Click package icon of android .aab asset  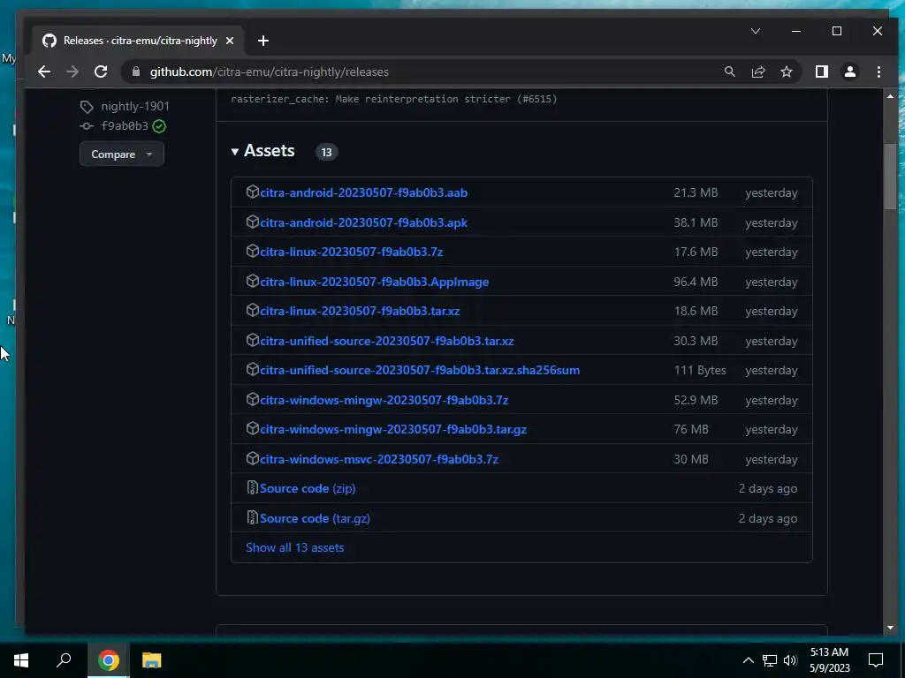point(252,192)
